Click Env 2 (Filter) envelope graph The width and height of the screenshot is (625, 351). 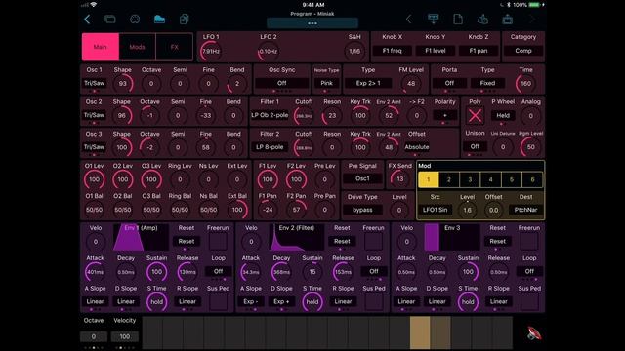tap(297, 238)
